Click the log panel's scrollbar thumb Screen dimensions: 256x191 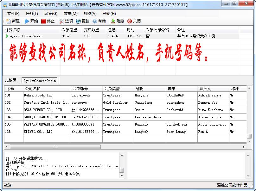[x=122, y=170]
